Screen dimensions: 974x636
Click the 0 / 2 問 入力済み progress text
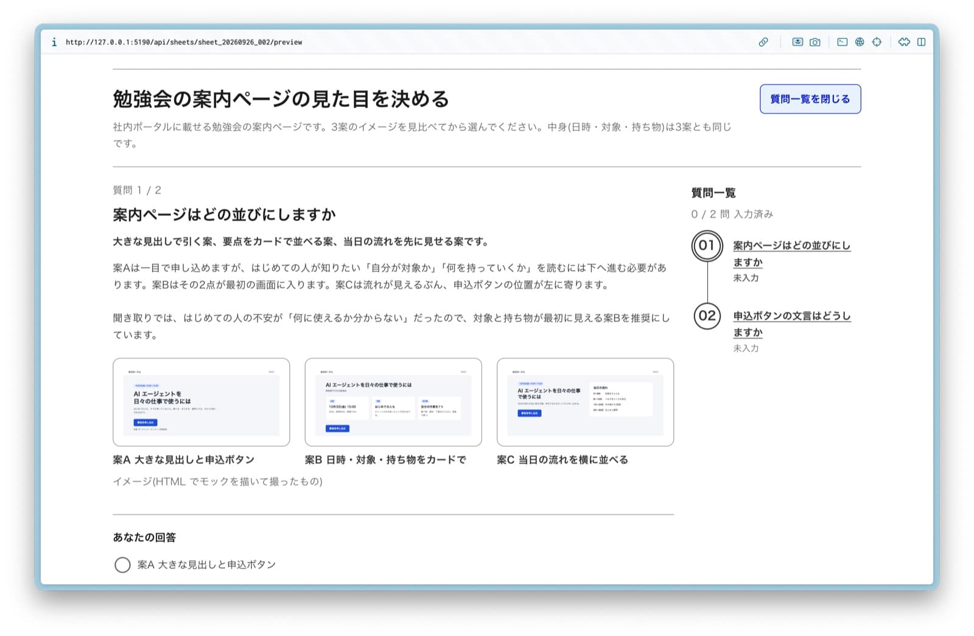pos(732,214)
